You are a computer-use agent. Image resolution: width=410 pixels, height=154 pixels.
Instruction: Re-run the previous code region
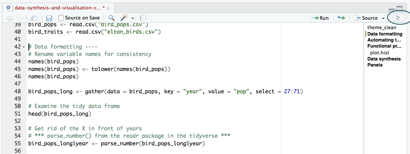(x=341, y=18)
